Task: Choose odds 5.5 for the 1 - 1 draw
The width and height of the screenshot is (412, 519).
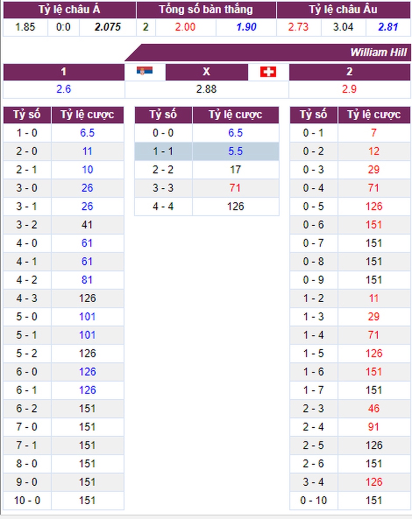Action: tap(236, 151)
